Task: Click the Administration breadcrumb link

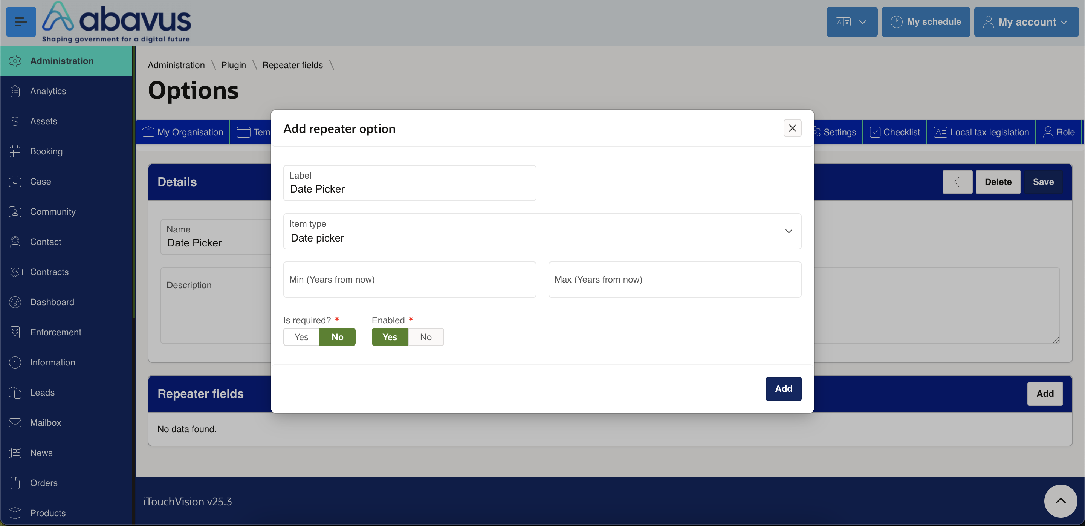Action: tap(176, 65)
